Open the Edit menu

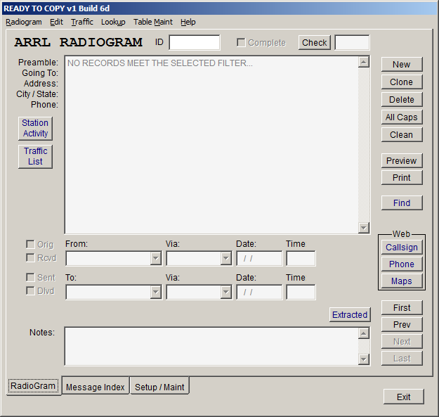[x=57, y=22]
